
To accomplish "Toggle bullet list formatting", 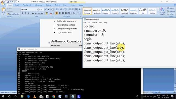I will [57, 9].
